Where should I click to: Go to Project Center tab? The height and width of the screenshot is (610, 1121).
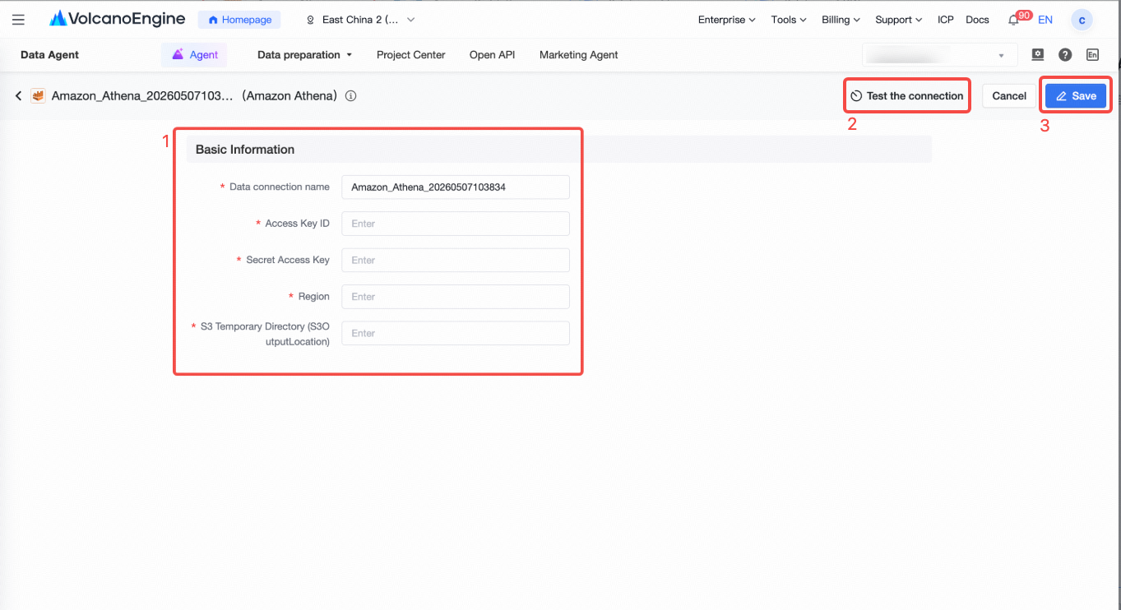[x=411, y=55]
